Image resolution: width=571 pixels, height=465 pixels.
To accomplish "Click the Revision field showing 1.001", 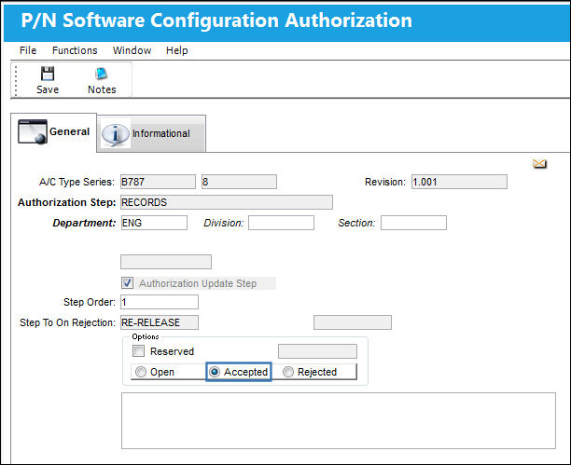I will coord(459,182).
